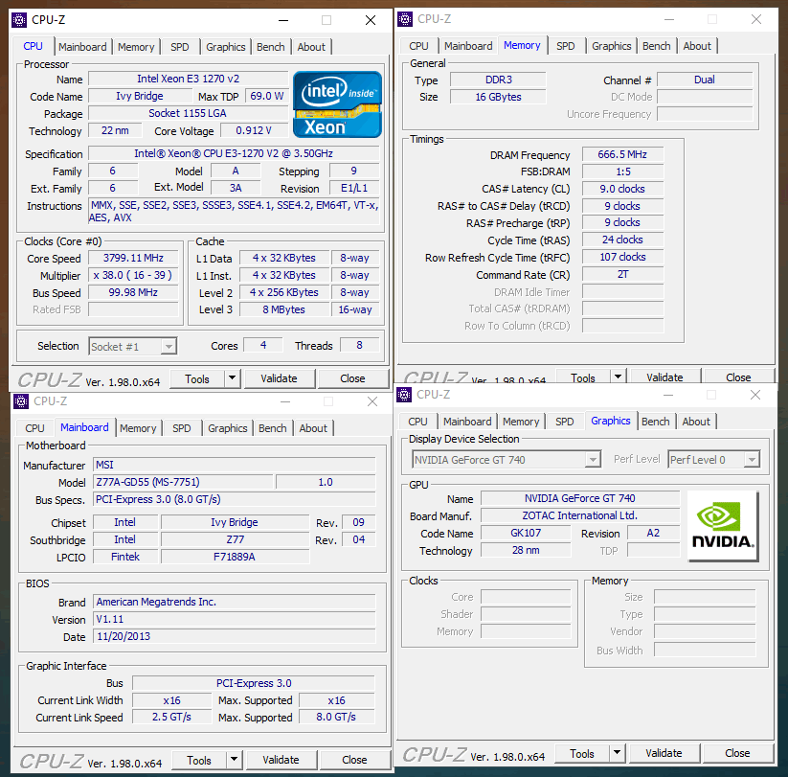Click the CPU-Z title icon in the Mainboard tab window

point(21,401)
